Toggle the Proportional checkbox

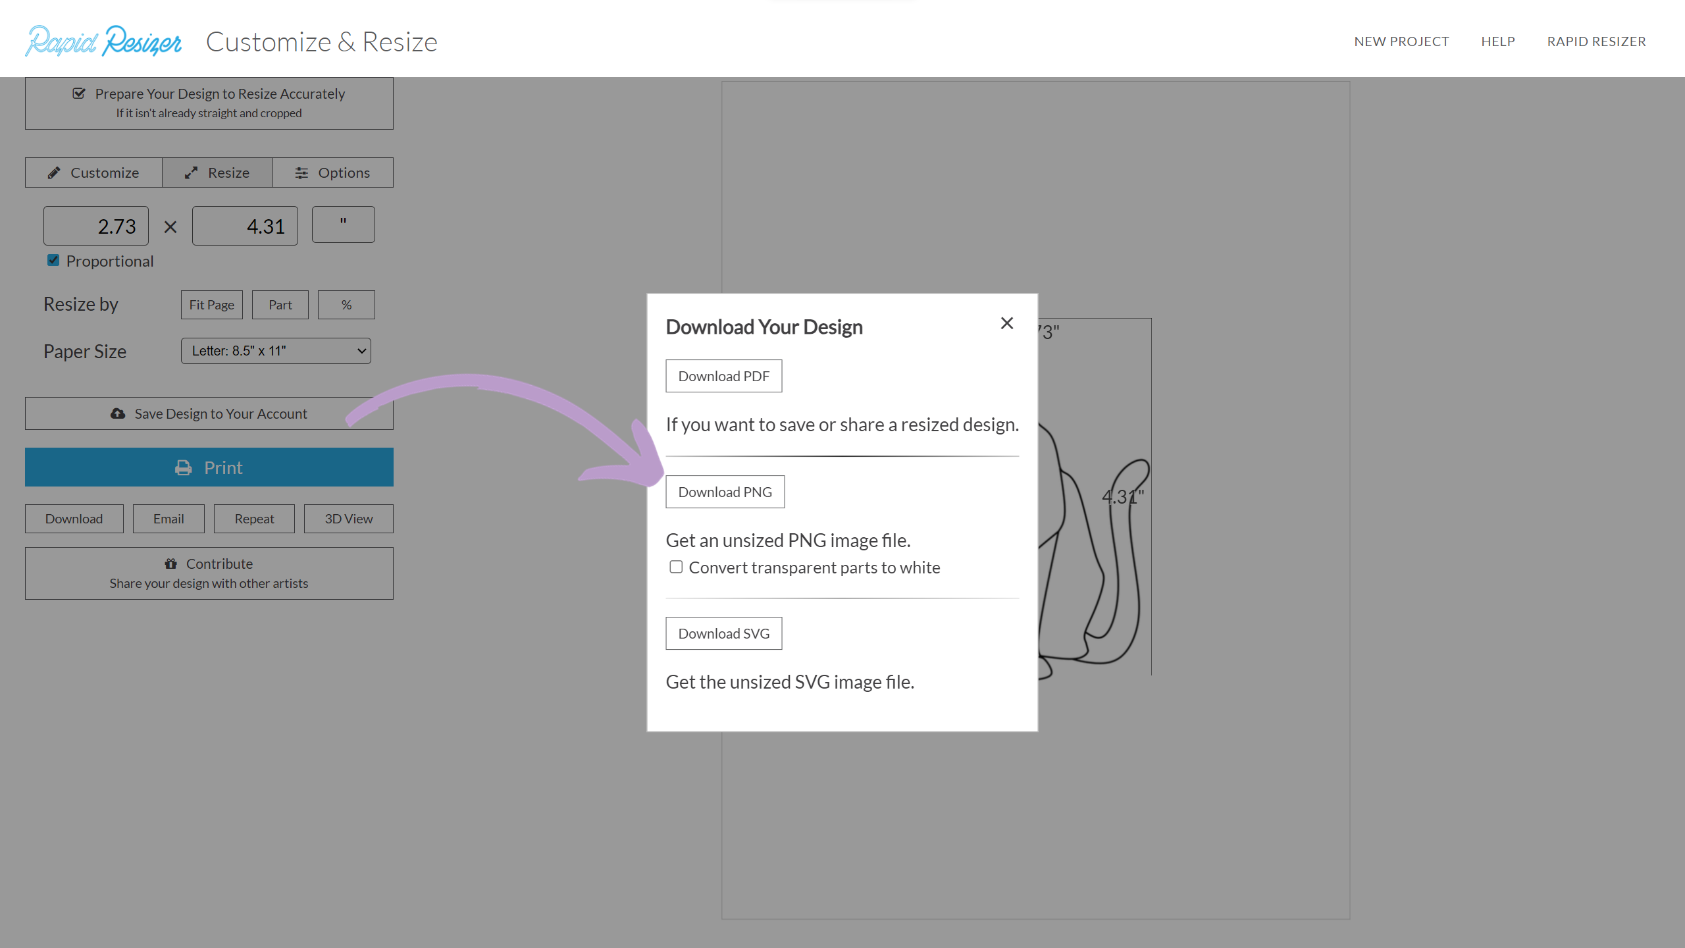(53, 261)
